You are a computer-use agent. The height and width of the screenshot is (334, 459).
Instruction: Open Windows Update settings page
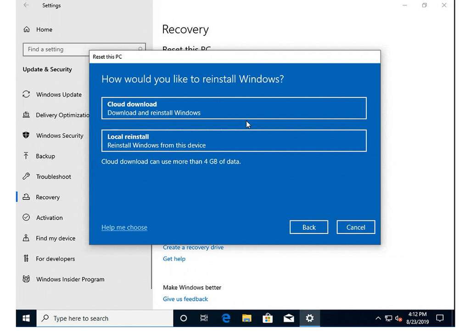point(59,95)
